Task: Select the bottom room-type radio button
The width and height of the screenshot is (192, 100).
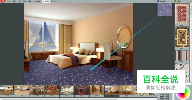Action: coord(159,99)
